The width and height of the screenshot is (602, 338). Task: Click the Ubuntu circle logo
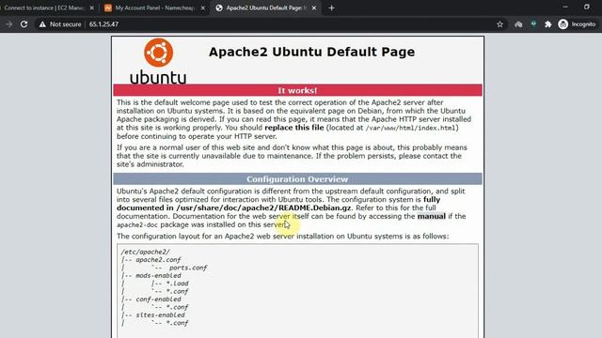(x=159, y=53)
